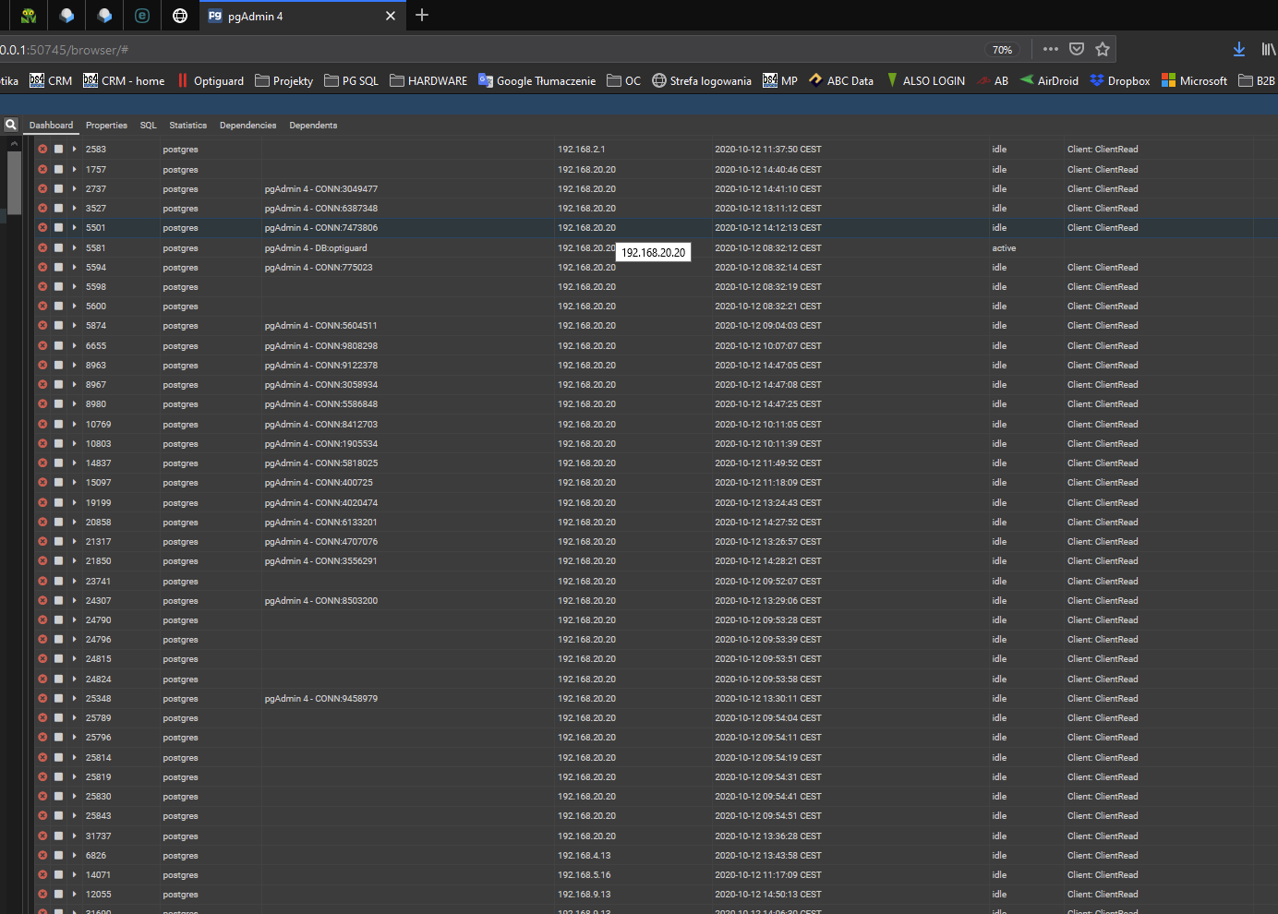
Task: Expand details for session PID 1757
Action: coord(75,169)
